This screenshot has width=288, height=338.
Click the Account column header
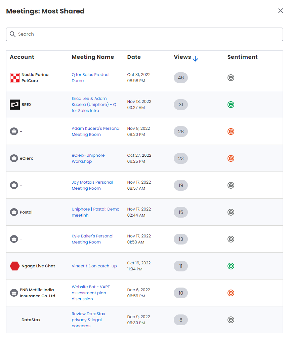(x=22, y=57)
